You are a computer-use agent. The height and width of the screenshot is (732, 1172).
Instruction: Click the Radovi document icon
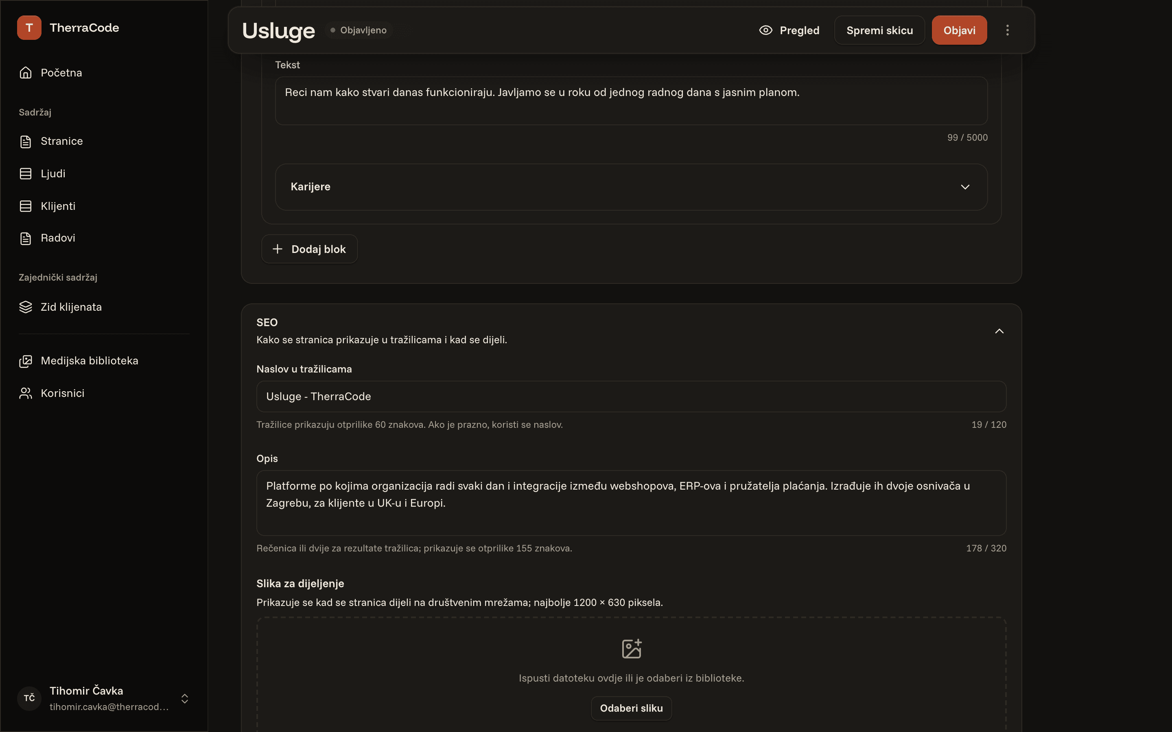click(x=26, y=238)
